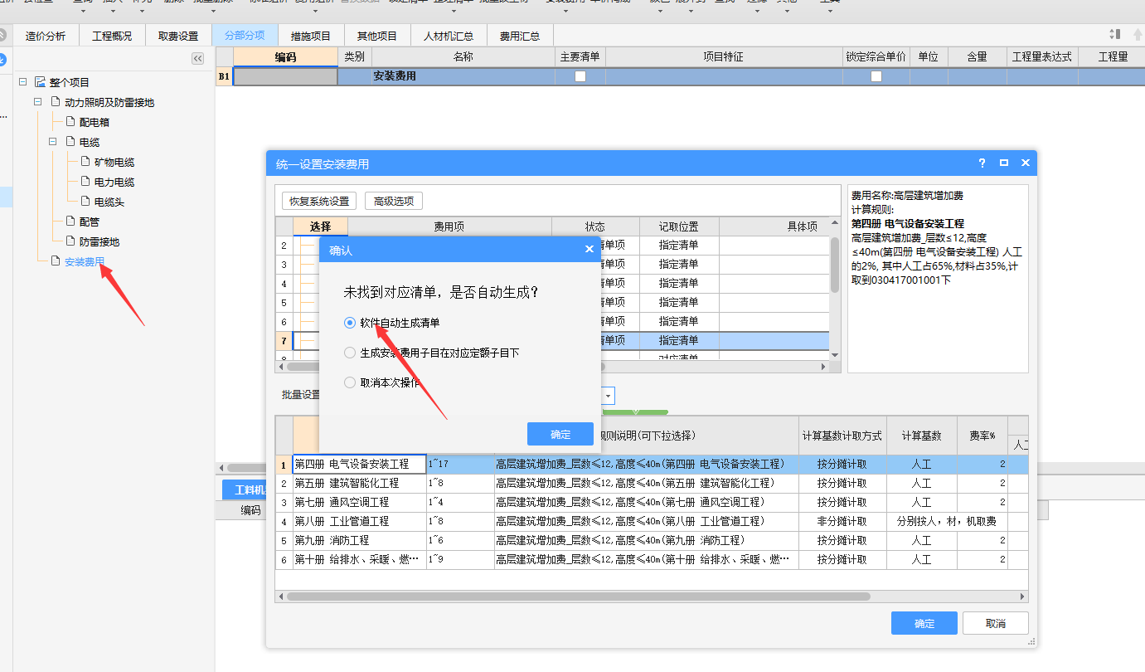Screen dimensions: 1145x672
Task: Click the document icon beside 配电箱
Action: pos(70,122)
